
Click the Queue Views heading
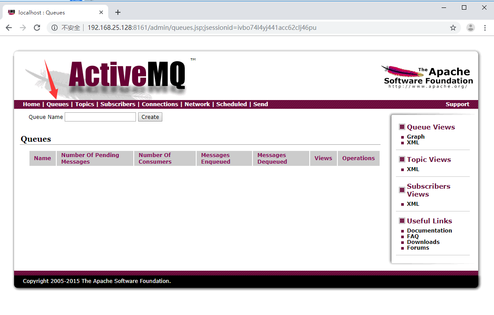tap(431, 127)
